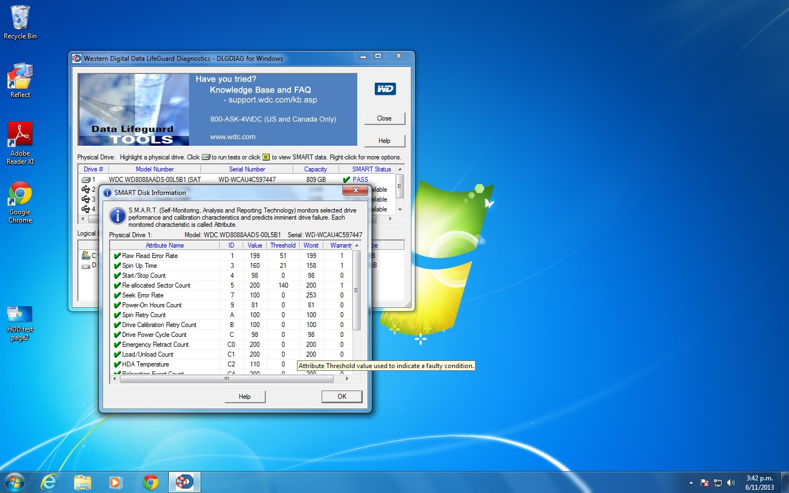The width and height of the screenshot is (789, 493).
Task: Select the C: logical drive icon
Action: pyautogui.click(x=85, y=255)
